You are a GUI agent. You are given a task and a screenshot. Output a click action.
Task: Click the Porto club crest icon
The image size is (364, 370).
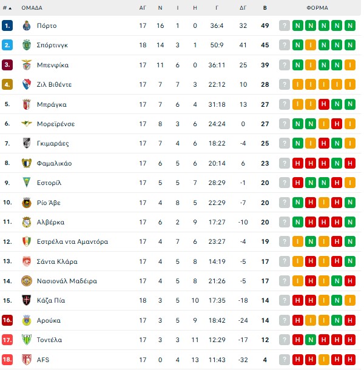pyautogui.click(x=26, y=25)
